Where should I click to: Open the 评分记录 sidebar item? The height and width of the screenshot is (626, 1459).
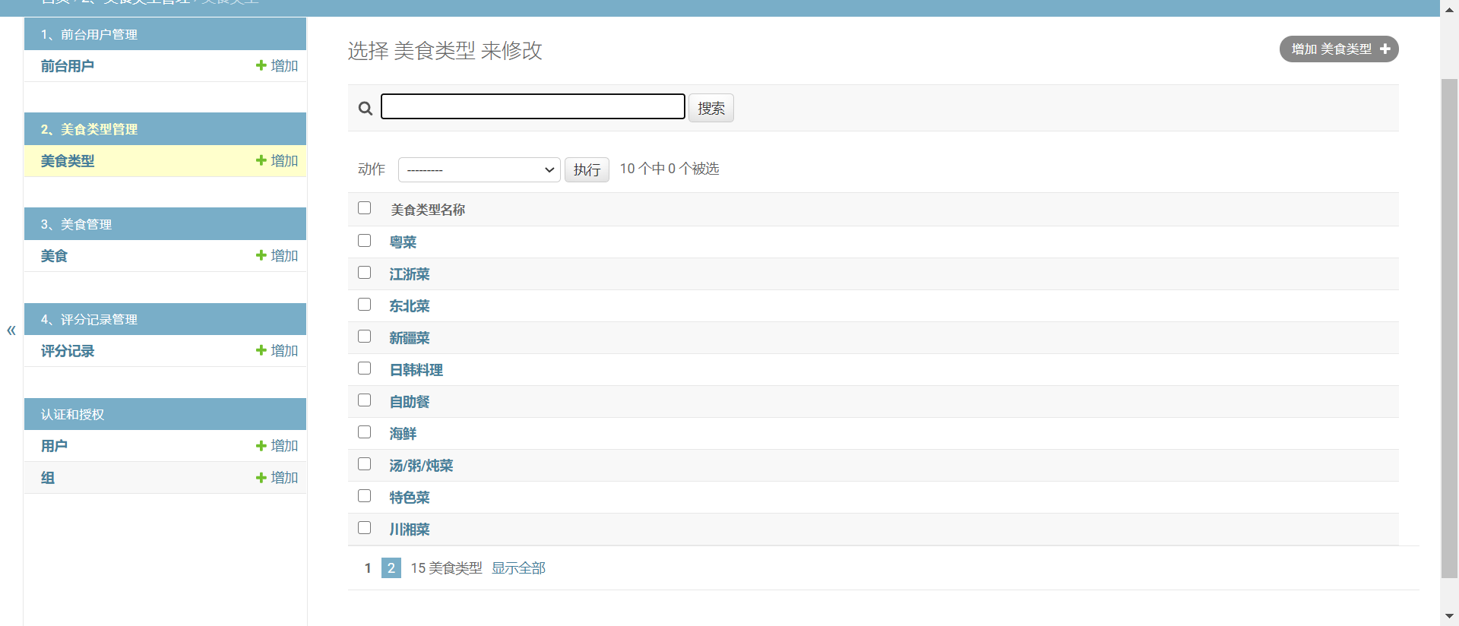point(68,351)
